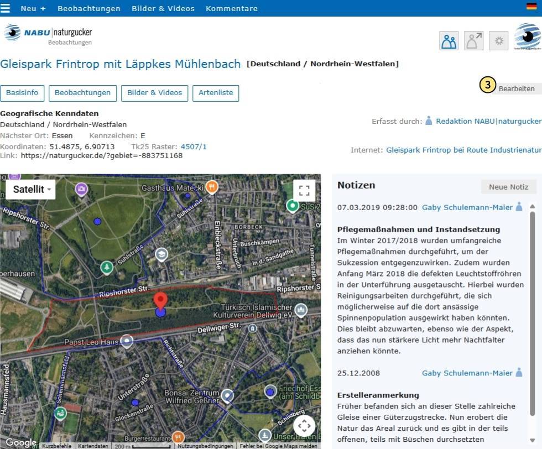
Task: Open Kommentare in the top bar
Action: [232, 8]
